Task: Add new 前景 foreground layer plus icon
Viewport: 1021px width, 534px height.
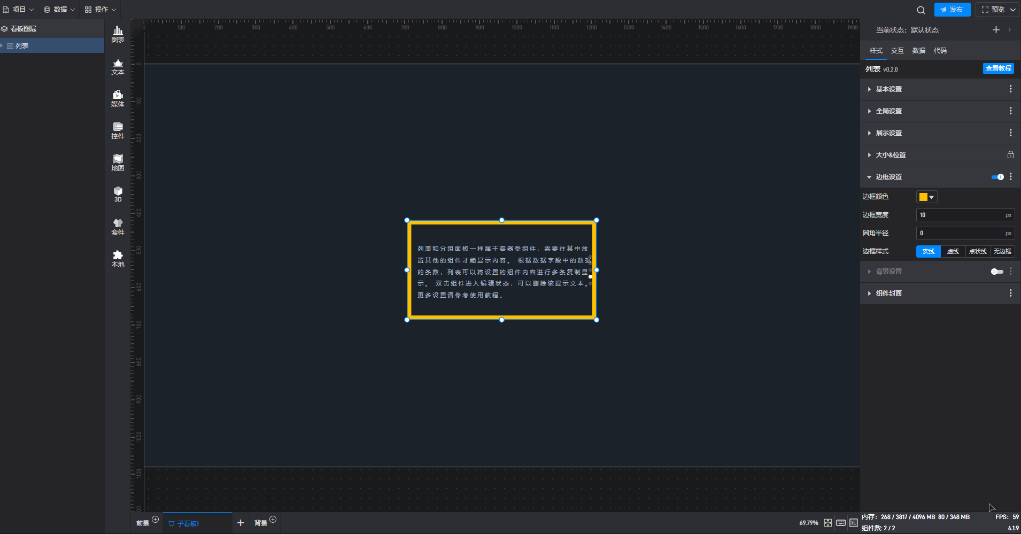Action: coord(155,520)
